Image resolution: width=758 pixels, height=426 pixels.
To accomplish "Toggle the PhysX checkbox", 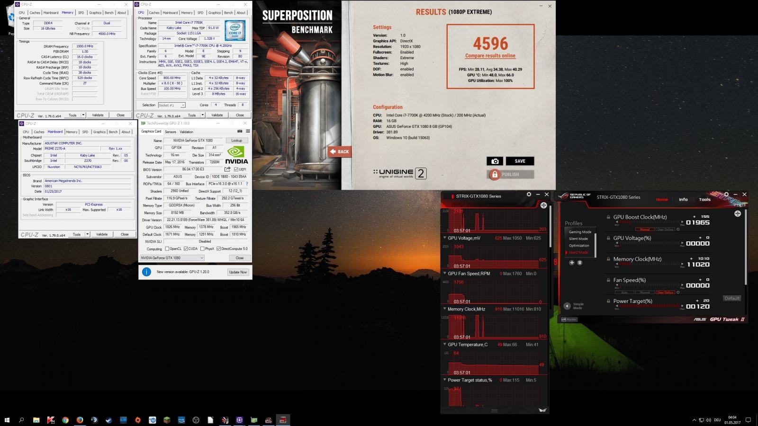I will (202, 248).
